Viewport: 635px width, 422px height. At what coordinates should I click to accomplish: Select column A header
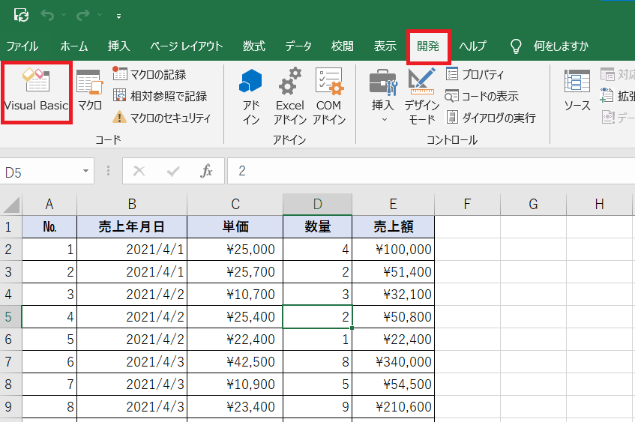[49, 204]
